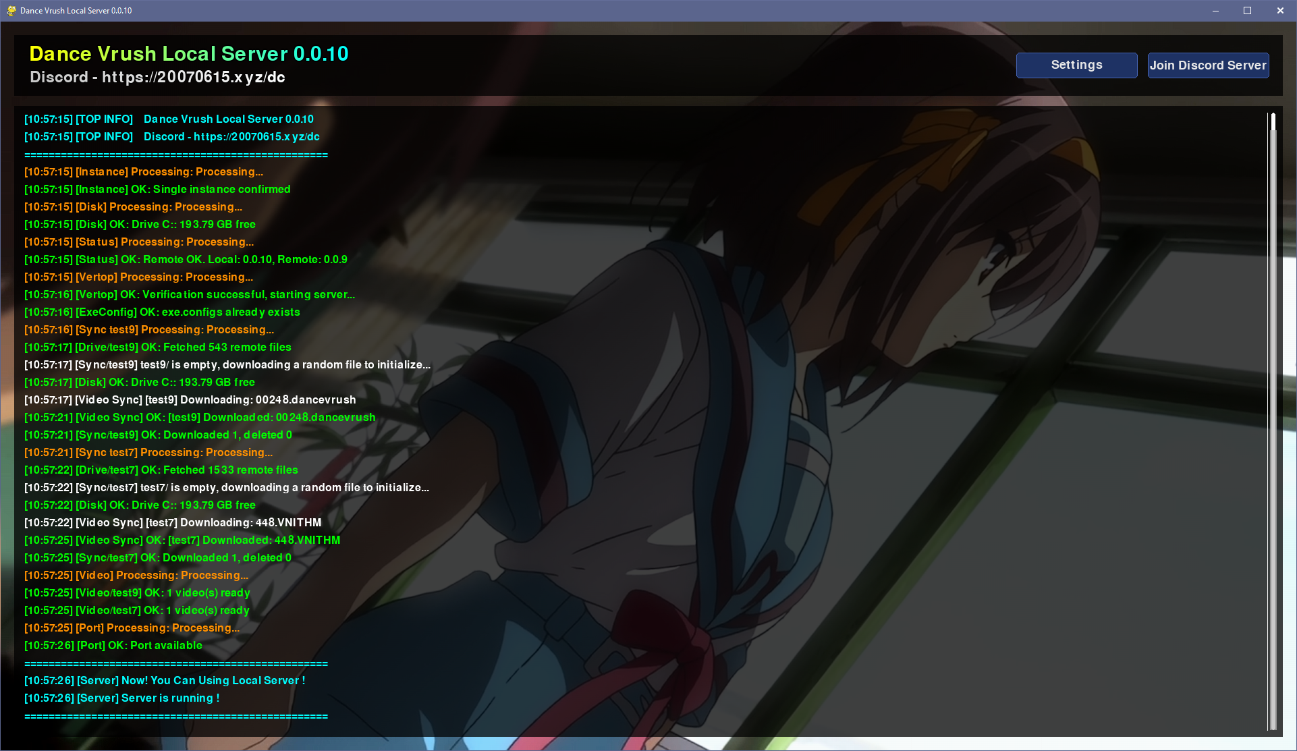Screen dimensions: 1297x751
Task: Click the "test9/ is empty" log line
Action: [x=227, y=365]
